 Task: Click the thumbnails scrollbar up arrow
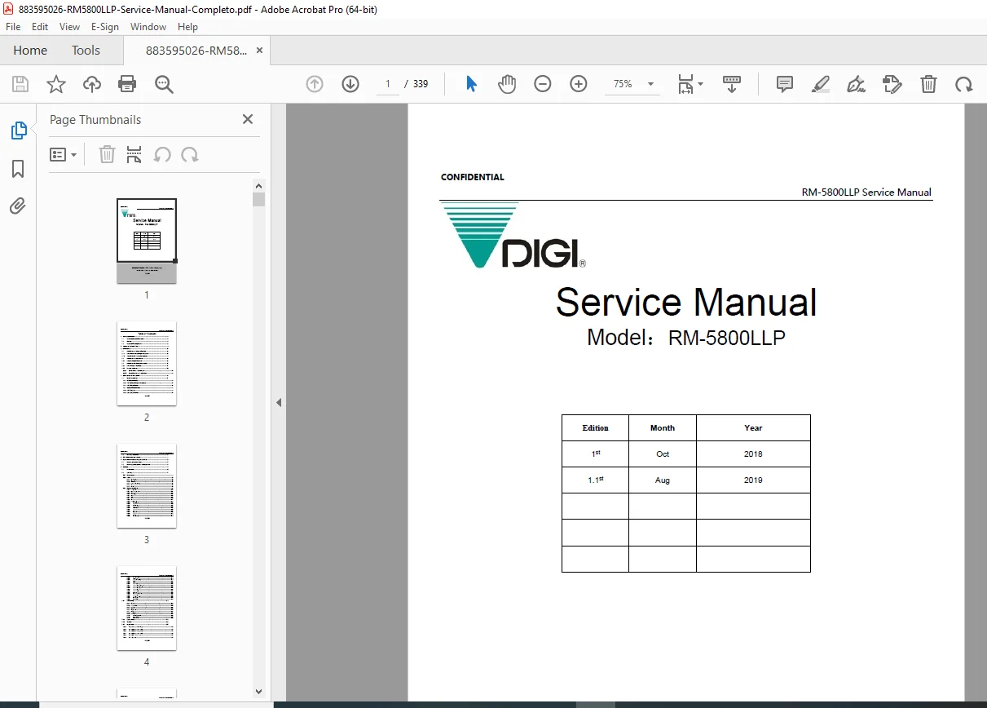[258, 185]
